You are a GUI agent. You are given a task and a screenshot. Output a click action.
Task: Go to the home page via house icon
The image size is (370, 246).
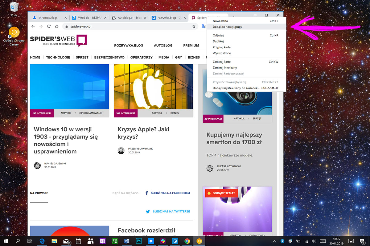pos(56,26)
